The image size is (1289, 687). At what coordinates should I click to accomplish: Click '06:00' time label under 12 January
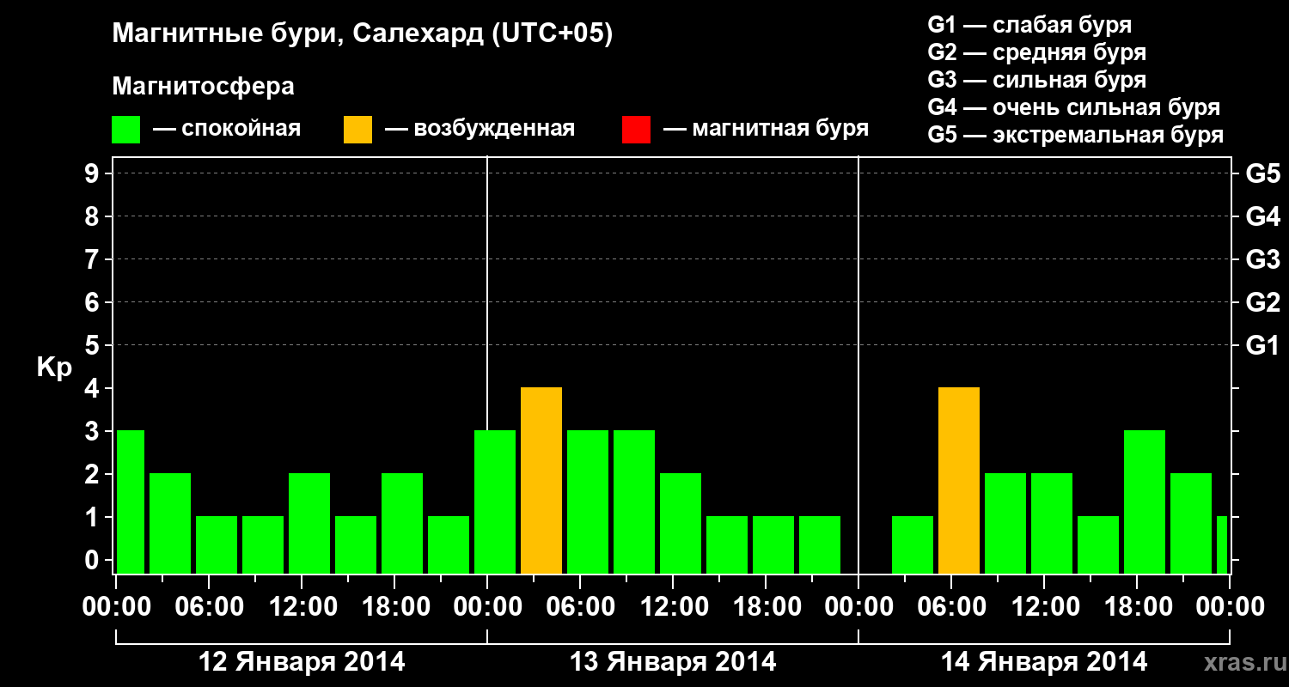pyautogui.click(x=209, y=607)
